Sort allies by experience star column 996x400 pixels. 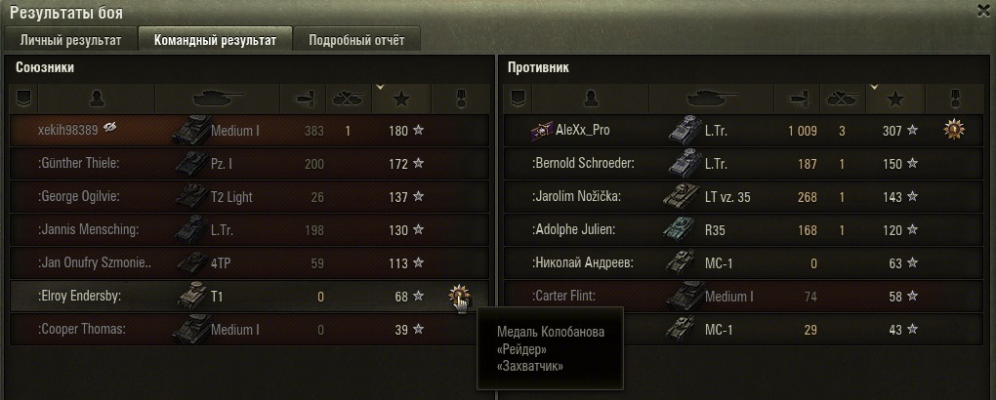click(400, 99)
